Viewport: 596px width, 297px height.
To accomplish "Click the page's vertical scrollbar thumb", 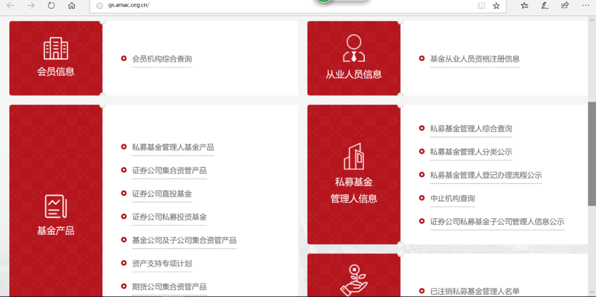I will pos(592,154).
